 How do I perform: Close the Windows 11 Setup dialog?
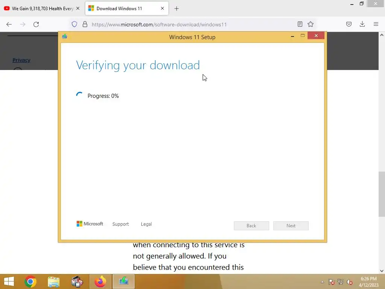(x=316, y=36)
